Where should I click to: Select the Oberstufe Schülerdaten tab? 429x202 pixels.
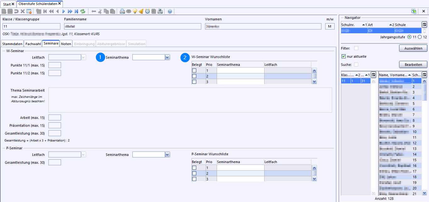click(x=40, y=4)
